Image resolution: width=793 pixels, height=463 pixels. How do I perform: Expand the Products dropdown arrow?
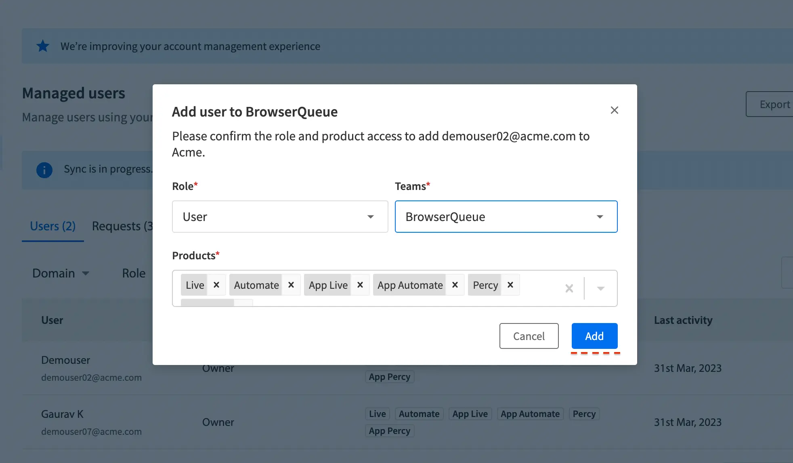pos(600,288)
